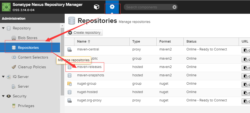Open the maven-snapshots repository row
The height and width of the screenshot is (113, 250).
(157, 76)
